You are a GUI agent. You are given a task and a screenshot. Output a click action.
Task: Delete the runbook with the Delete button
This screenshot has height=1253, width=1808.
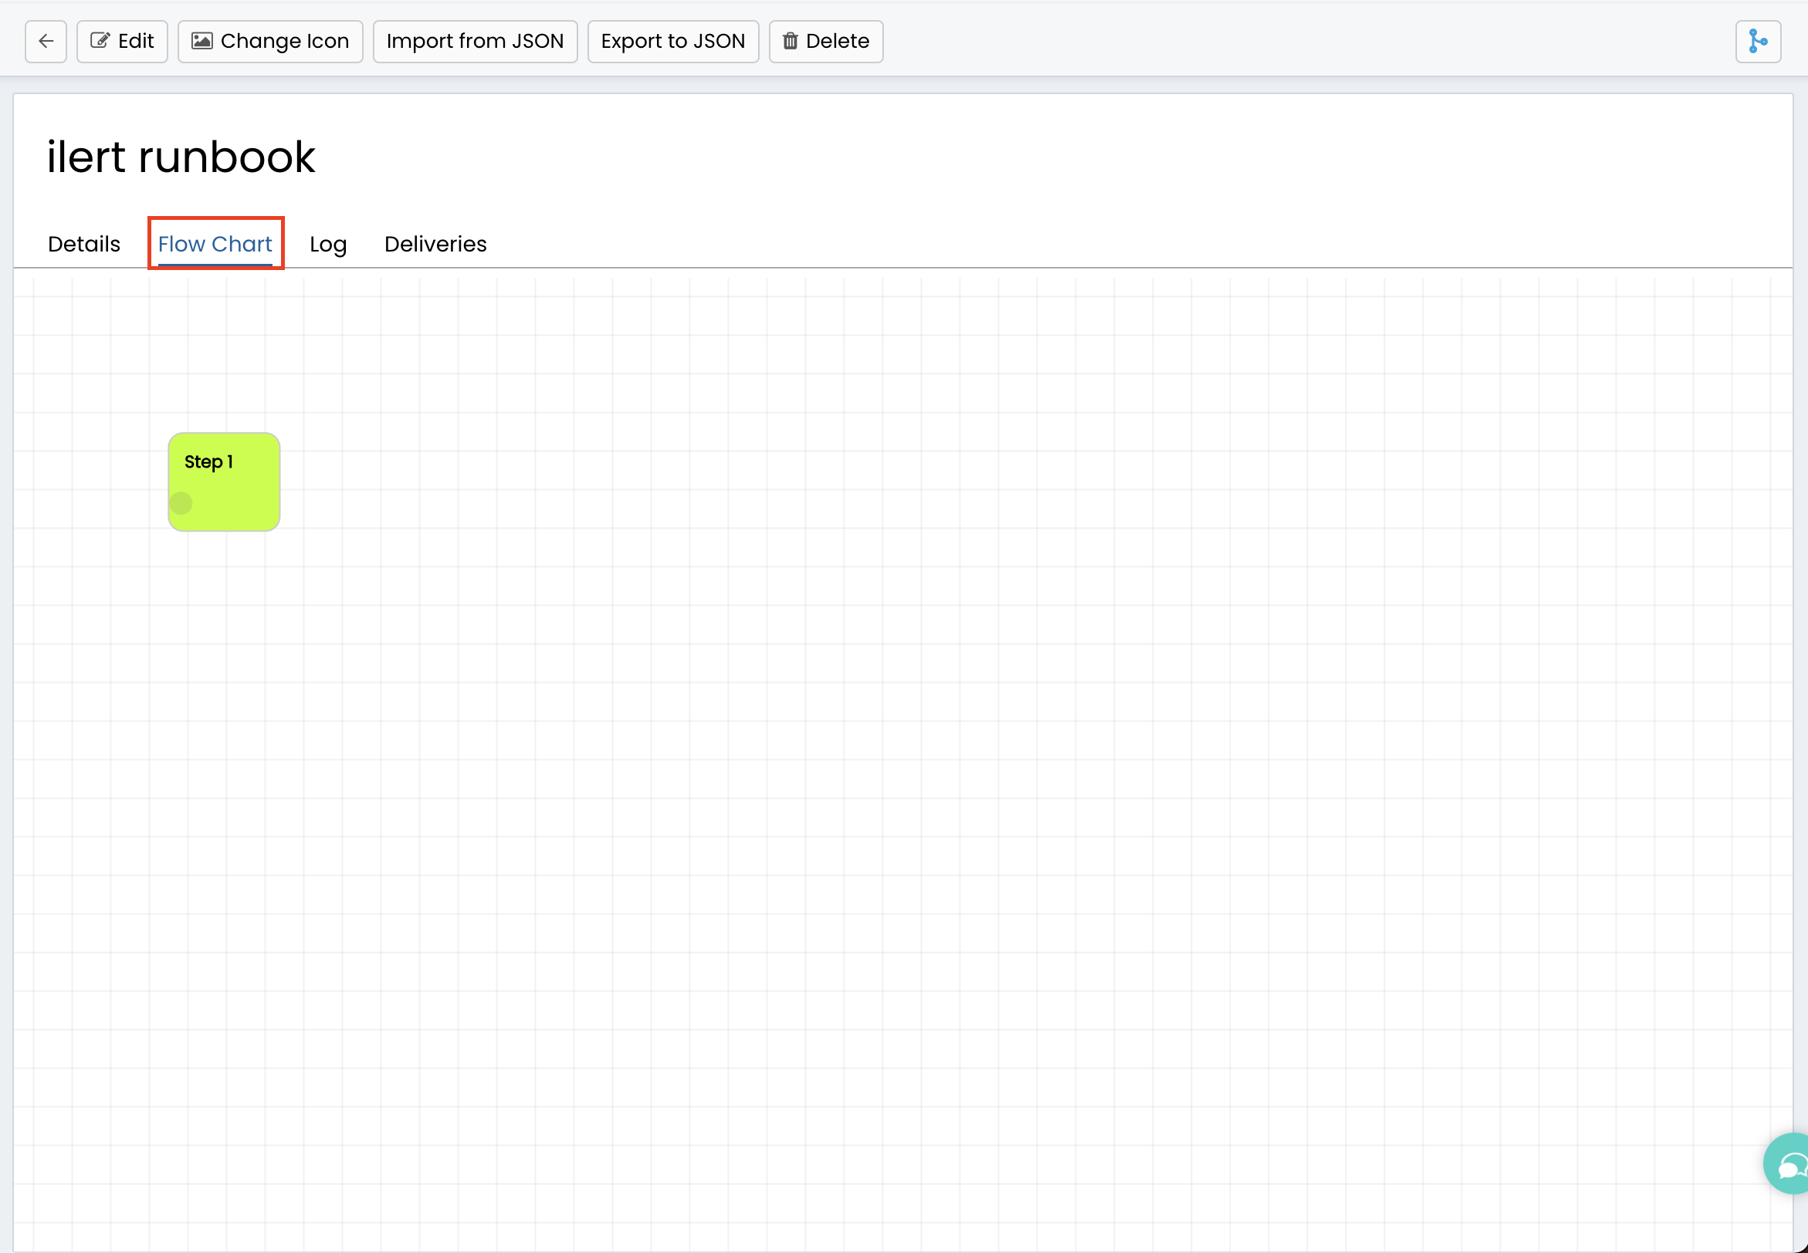(825, 42)
